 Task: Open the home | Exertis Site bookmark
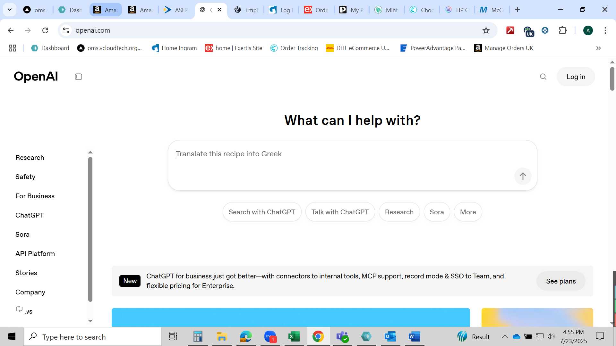tap(234, 48)
